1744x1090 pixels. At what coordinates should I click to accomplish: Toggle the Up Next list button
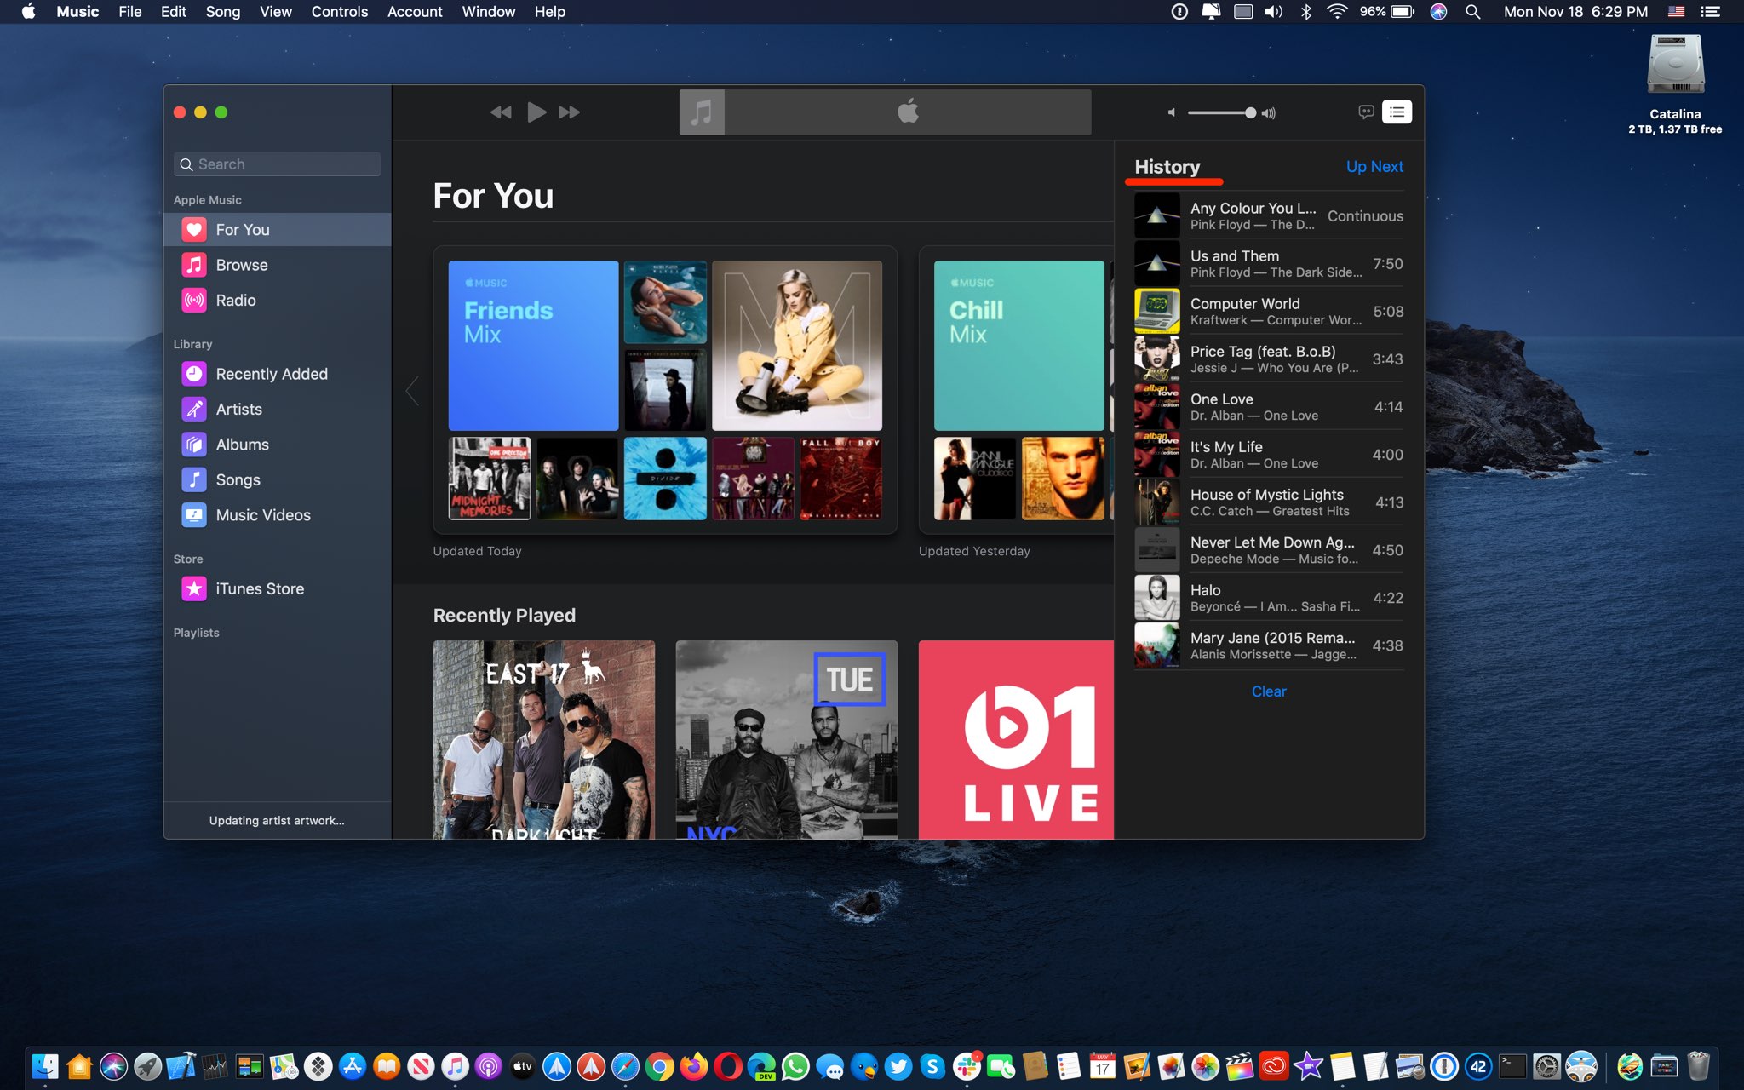click(x=1397, y=112)
